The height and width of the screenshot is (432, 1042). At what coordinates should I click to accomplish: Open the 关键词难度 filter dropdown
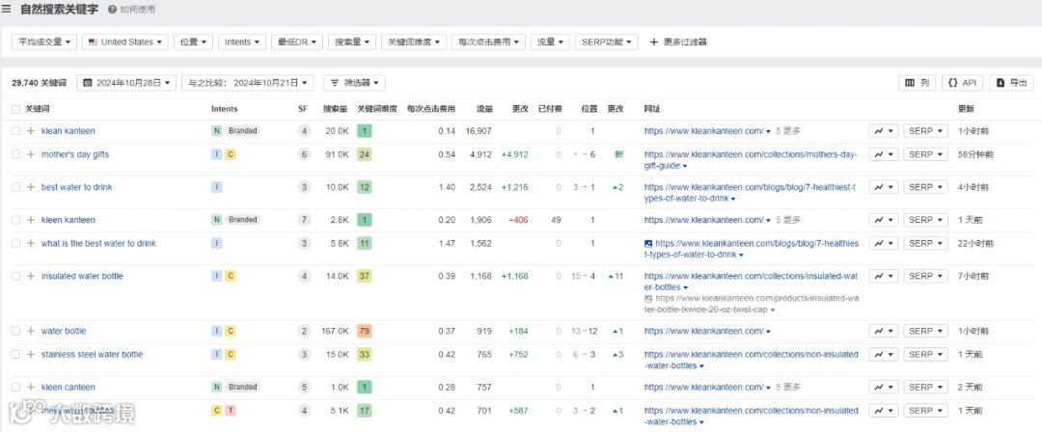pyautogui.click(x=414, y=41)
